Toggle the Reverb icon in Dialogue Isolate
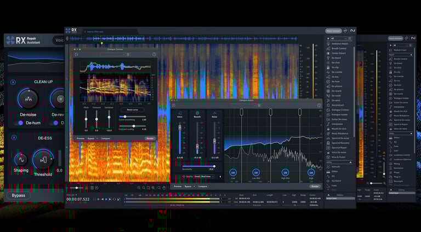The height and width of the screenshot is (232, 421). 197,113
